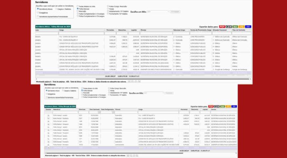Select Cargos e Salários radio in top panel
The width and height of the screenshot is (287, 158).
point(56,9)
